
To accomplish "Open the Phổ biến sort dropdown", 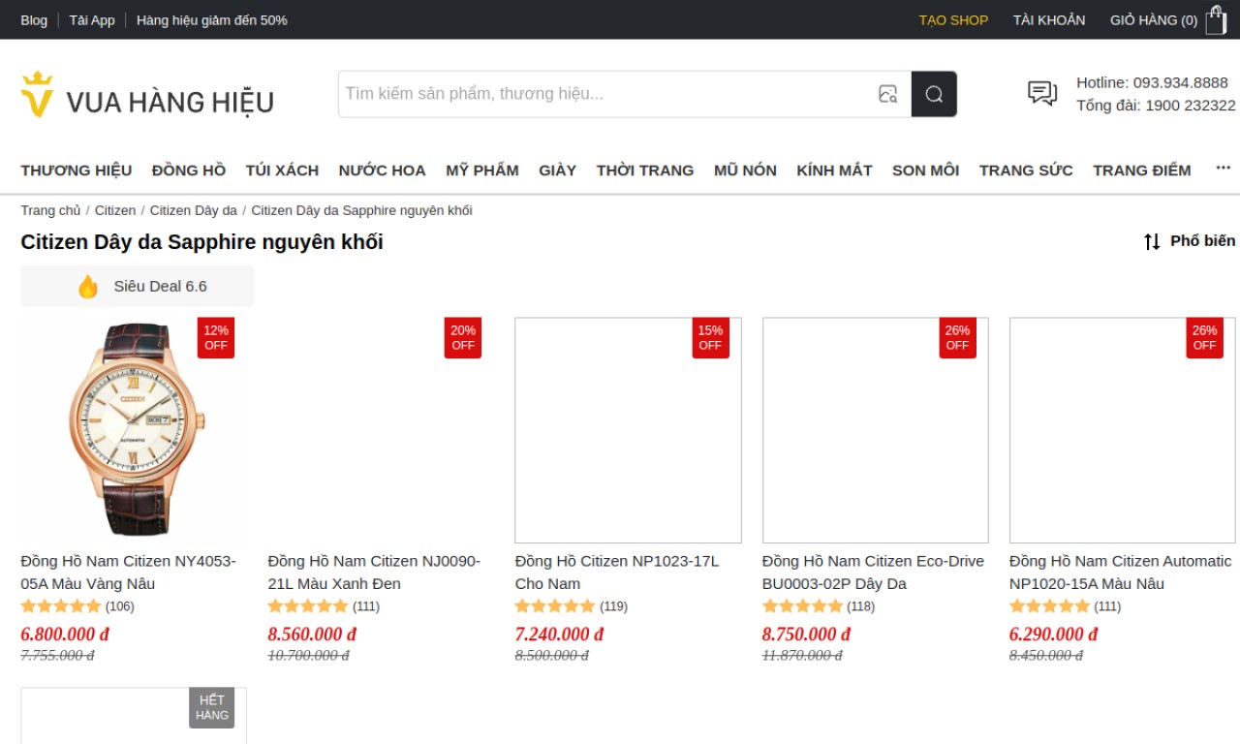I will (x=1190, y=241).
